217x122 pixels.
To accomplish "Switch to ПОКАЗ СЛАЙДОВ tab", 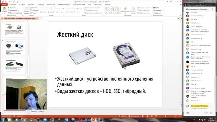I will [64, 5].
